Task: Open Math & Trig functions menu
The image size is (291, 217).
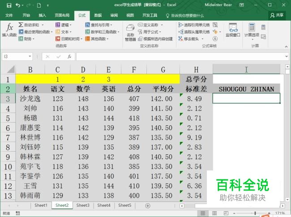Action: point(102,32)
